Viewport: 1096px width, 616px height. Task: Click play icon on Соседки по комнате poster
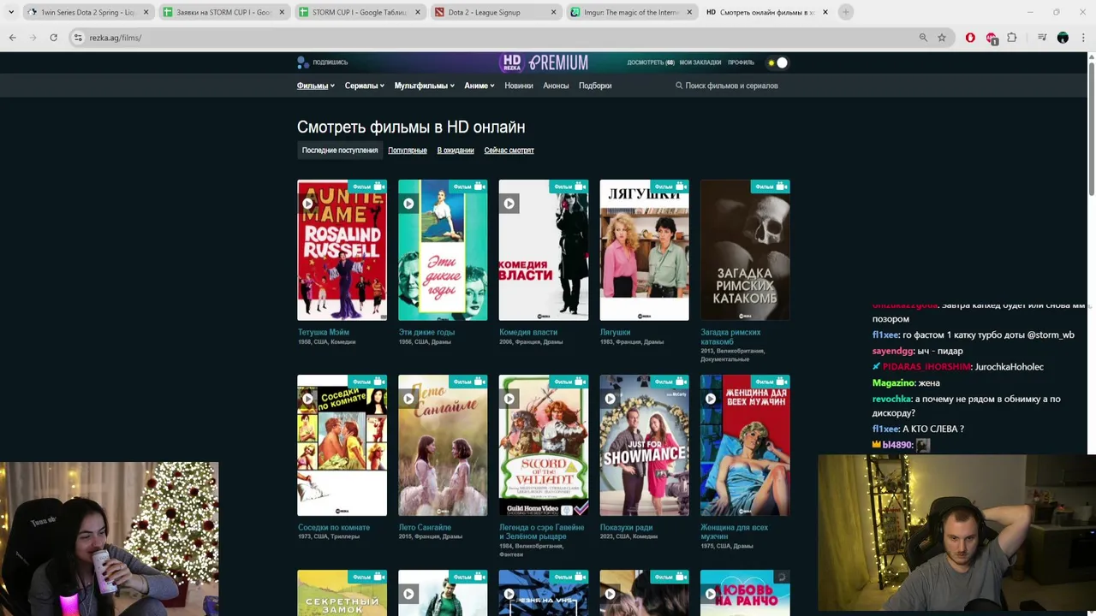tap(307, 399)
